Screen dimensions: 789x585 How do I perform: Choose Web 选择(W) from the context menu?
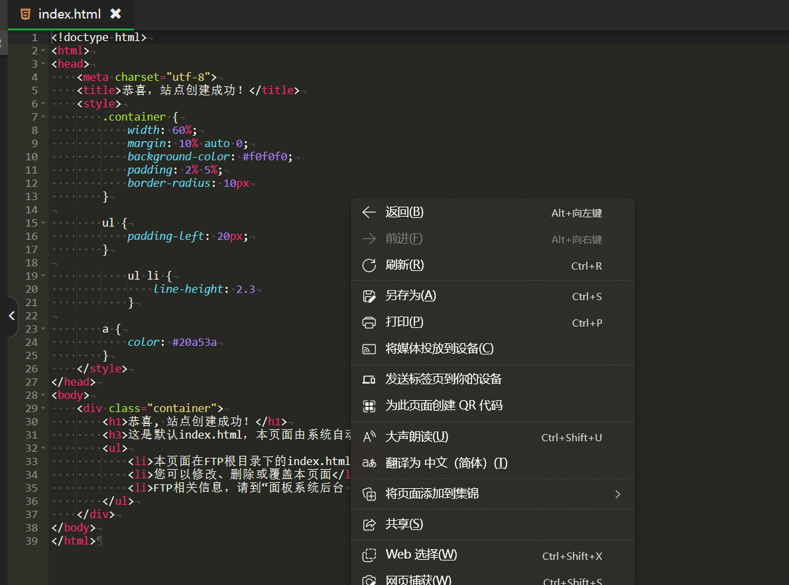coord(493,555)
